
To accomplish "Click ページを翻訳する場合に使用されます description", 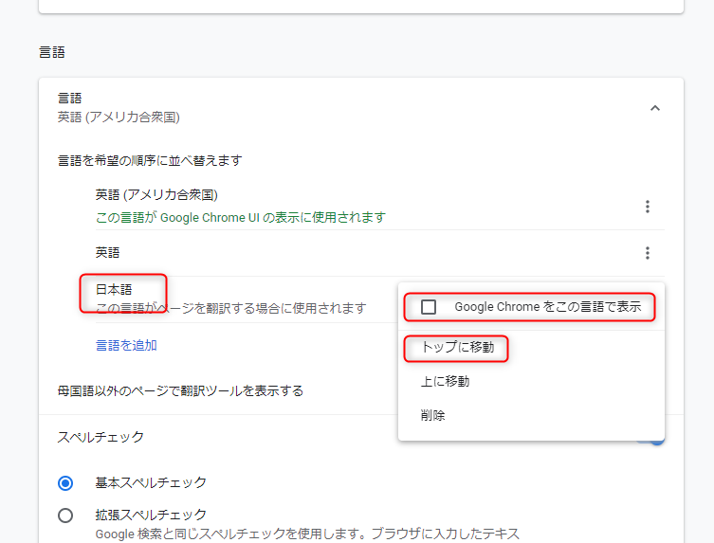I will 230,308.
